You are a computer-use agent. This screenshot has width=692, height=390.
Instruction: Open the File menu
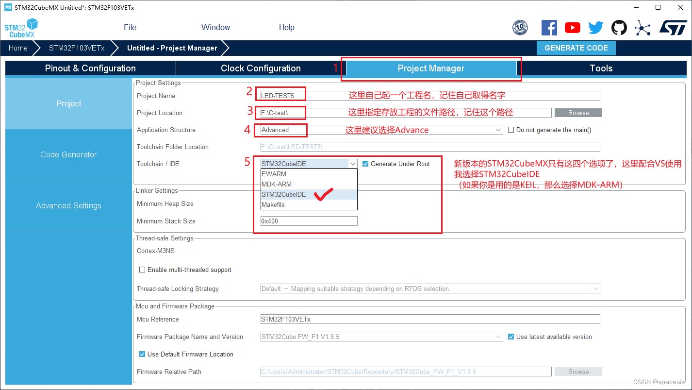click(130, 27)
